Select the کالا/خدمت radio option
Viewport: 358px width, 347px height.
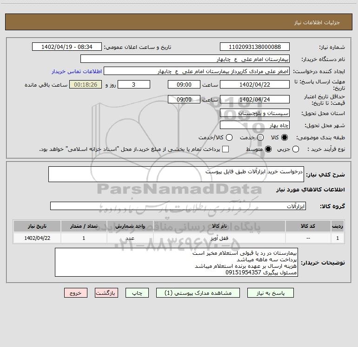[229, 137]
